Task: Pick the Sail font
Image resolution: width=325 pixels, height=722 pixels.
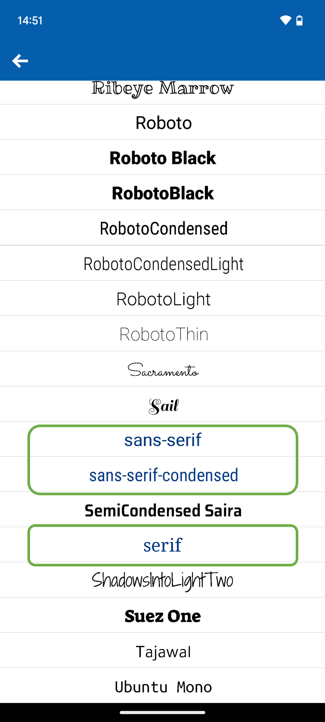Action: [163, 405]
